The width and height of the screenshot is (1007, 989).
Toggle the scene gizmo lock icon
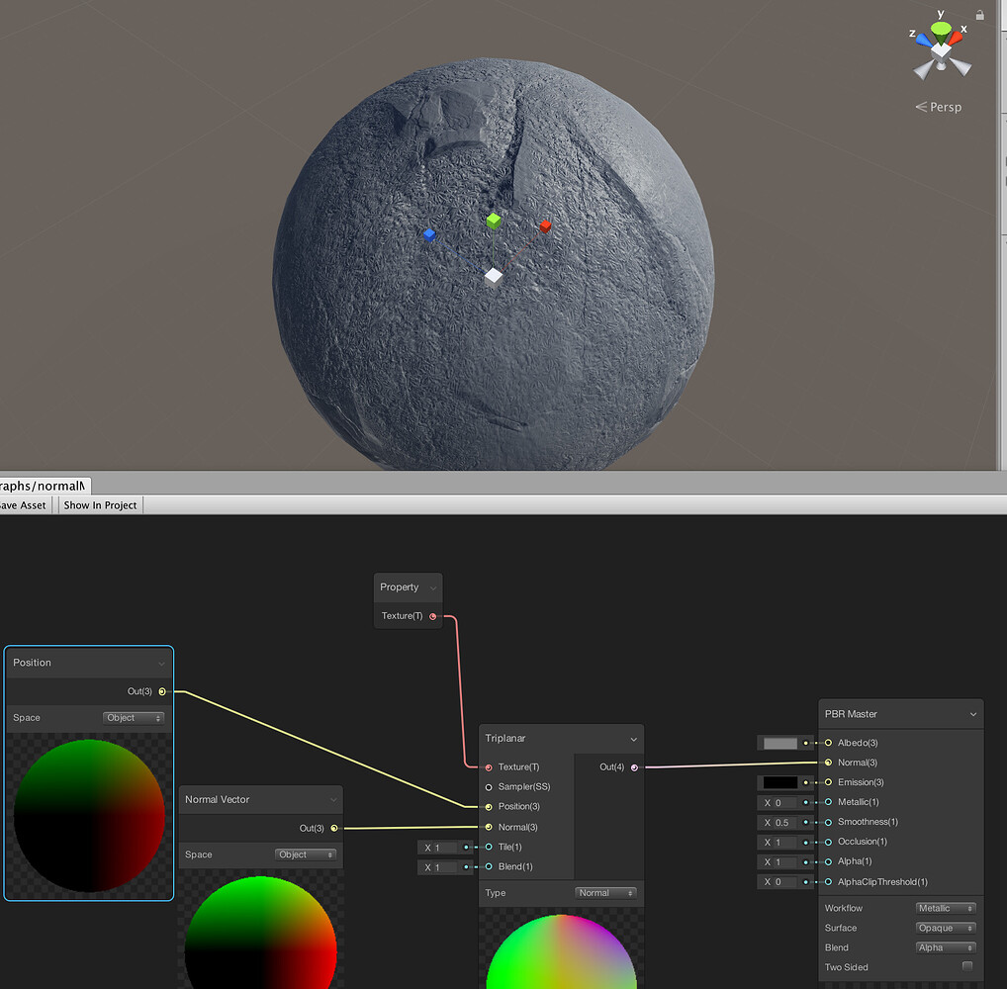pos(980,15)
